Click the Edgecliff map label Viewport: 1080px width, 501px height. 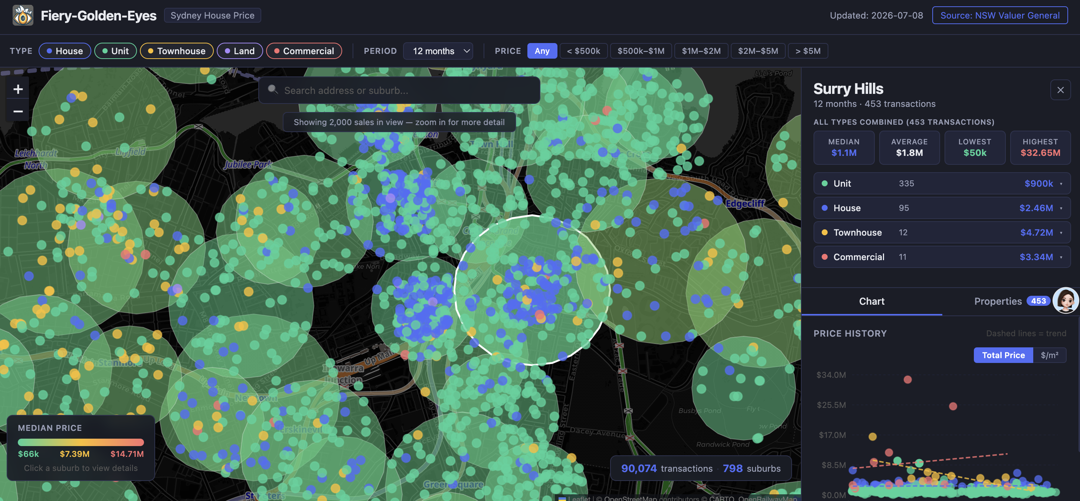coord(745,203)
